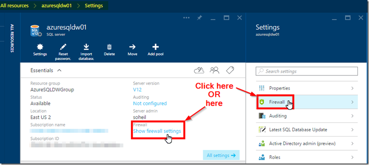369x165 pixels.
Task: Go to All resources breadcrumb
Action: click(14, 6)
